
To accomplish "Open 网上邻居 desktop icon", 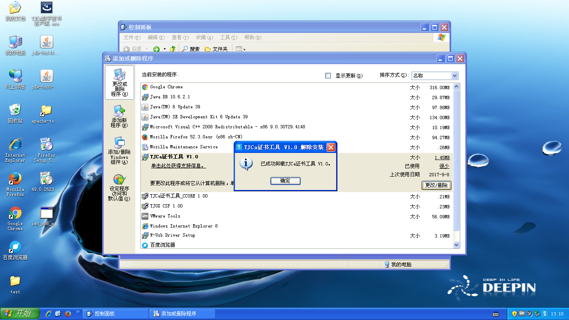I will (15, 80).
